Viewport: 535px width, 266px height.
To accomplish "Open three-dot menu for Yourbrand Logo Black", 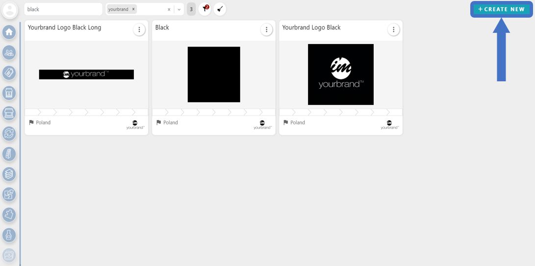I will [x=393, y=30].
